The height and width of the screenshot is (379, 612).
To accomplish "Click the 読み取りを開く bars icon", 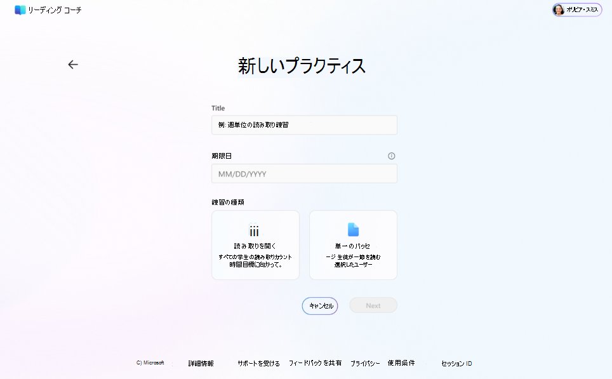I will [x=254, y=230].
